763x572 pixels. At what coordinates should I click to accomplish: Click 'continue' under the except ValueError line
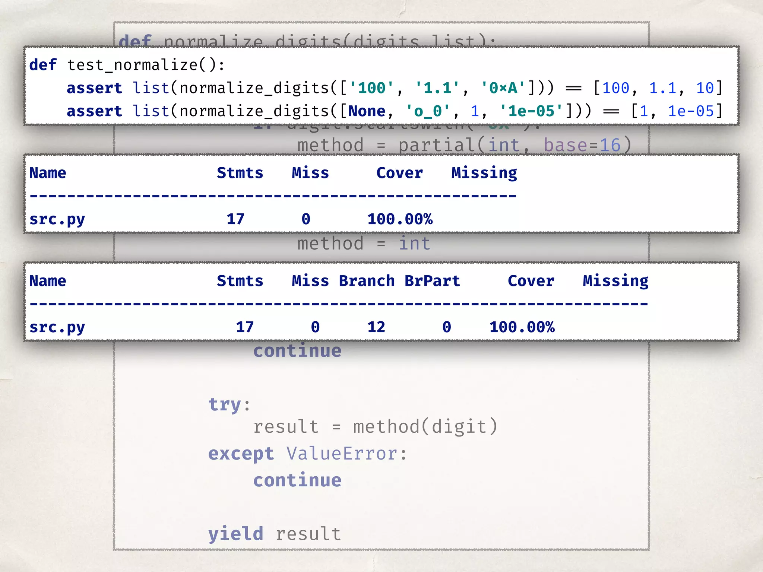pos(297,480)
